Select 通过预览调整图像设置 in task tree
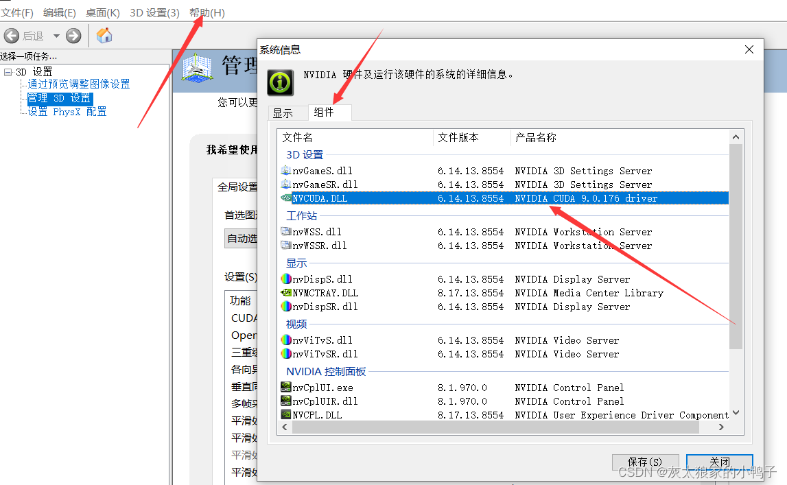Viewport: 787px width, 485px height. [79, 84]
